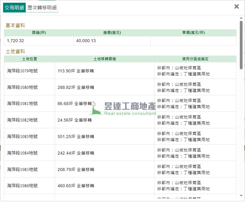Screen dimensions: 245x208
Task: Click the total price value 40,000.13
Action: click(86, 41)
